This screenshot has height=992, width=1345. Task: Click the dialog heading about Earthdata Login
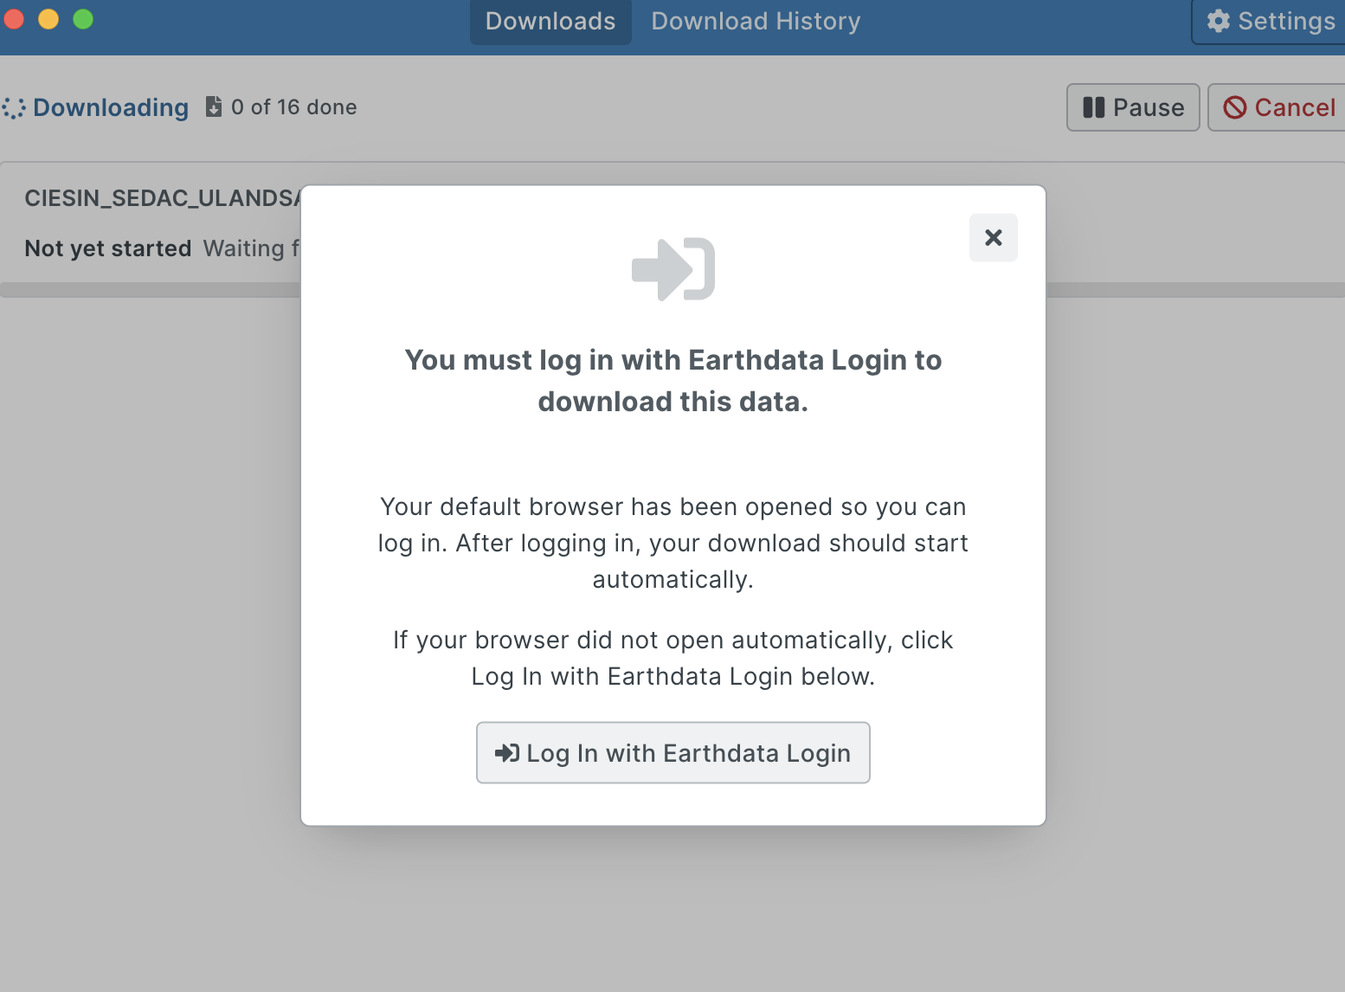click(x=673, y=381)
